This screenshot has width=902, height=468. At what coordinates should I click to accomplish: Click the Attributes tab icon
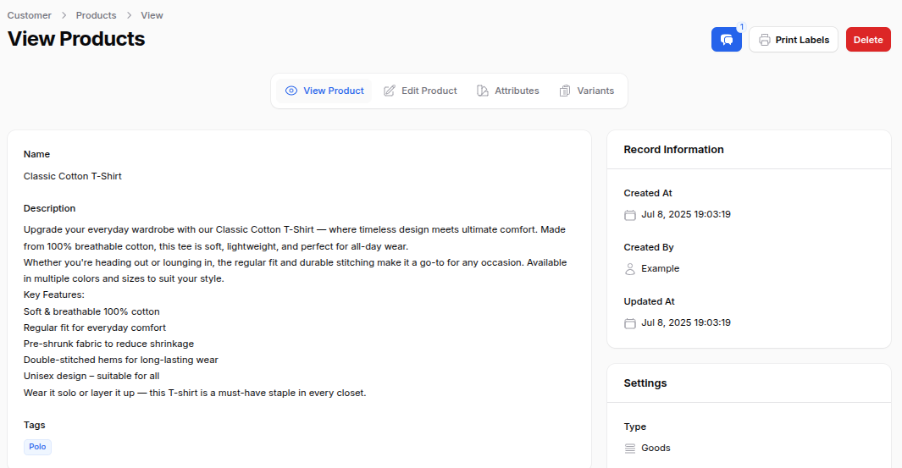coord(483,91)
